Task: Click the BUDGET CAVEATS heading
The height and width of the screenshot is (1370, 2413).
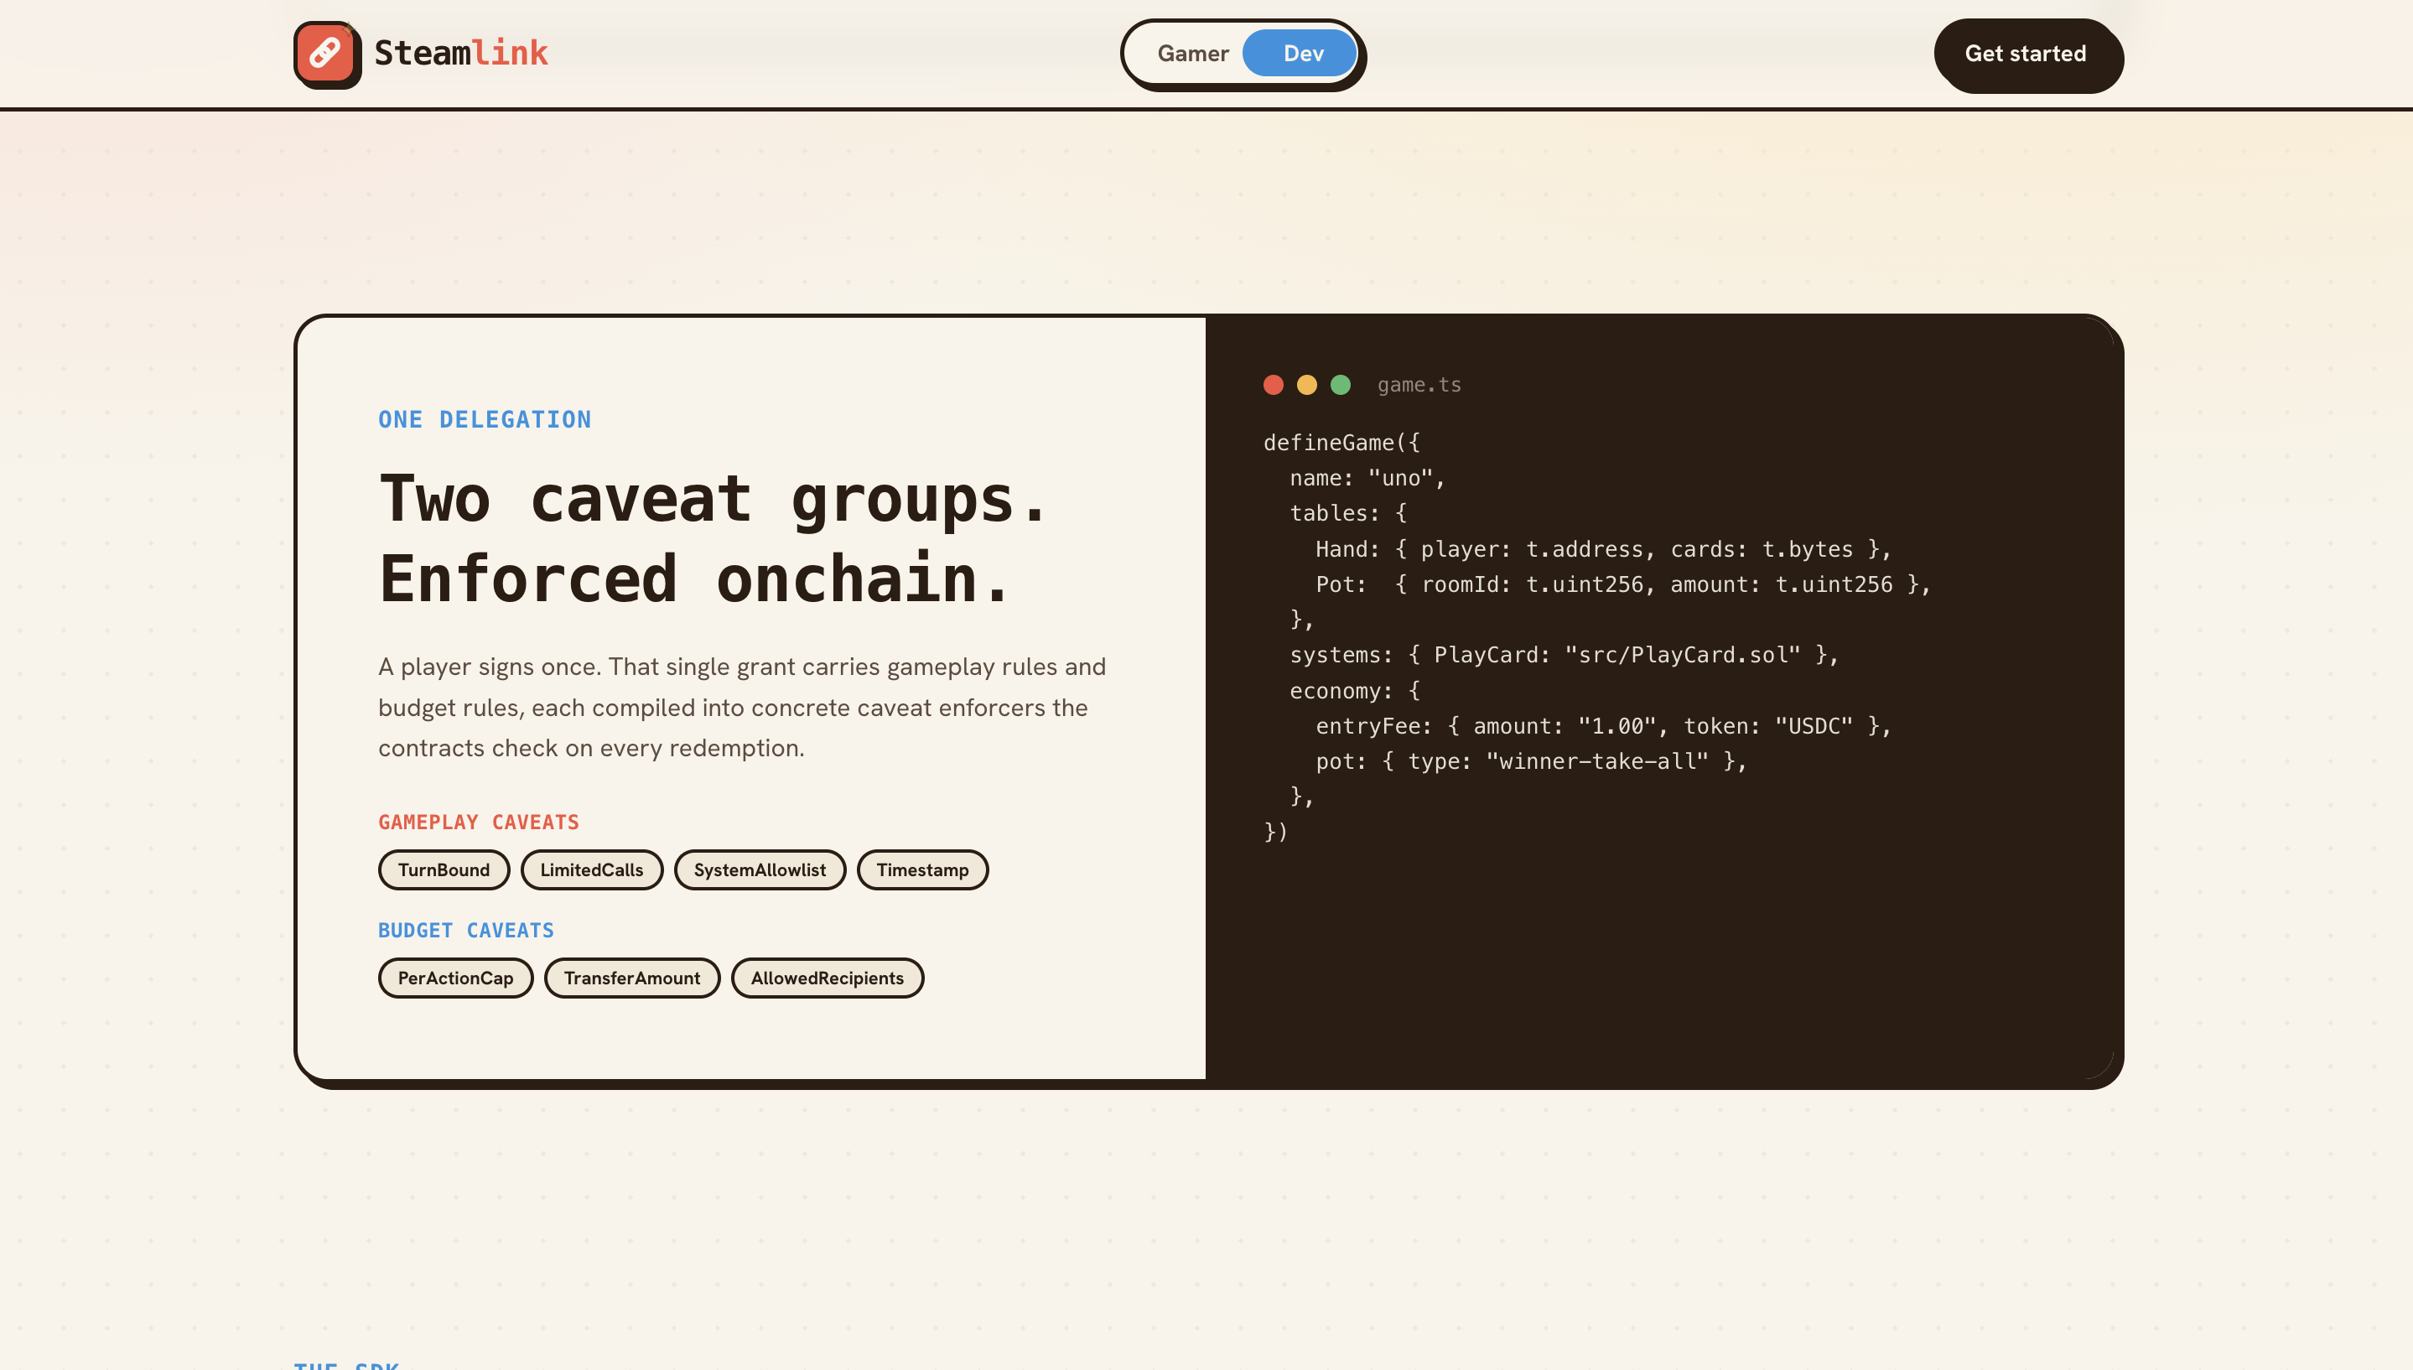Action: [x=465, y=931]
